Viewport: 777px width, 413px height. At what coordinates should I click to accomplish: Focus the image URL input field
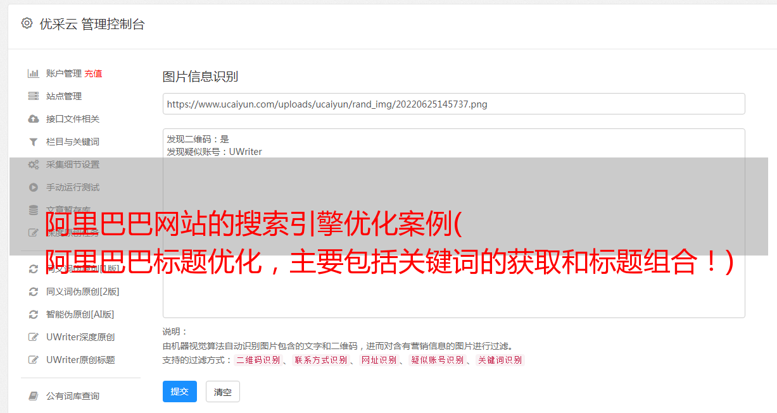453,104
